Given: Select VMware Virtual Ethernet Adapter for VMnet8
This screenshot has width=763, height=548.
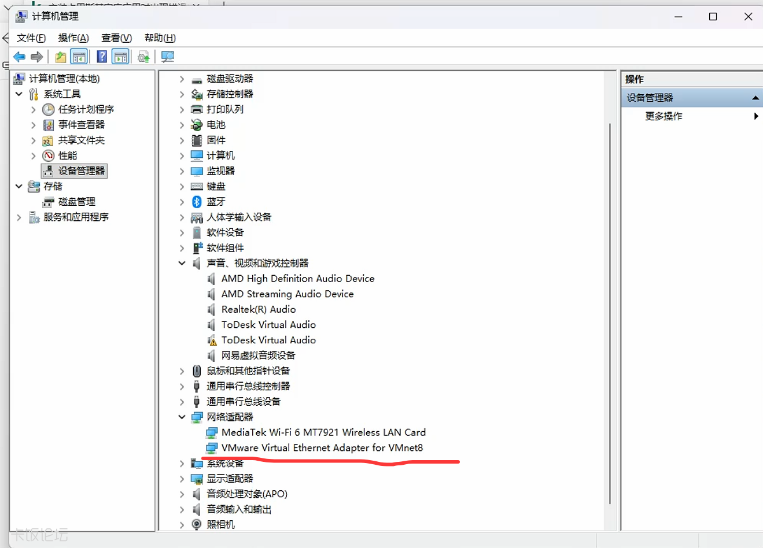Looking at the screenshot, I should tap(322, 448).
